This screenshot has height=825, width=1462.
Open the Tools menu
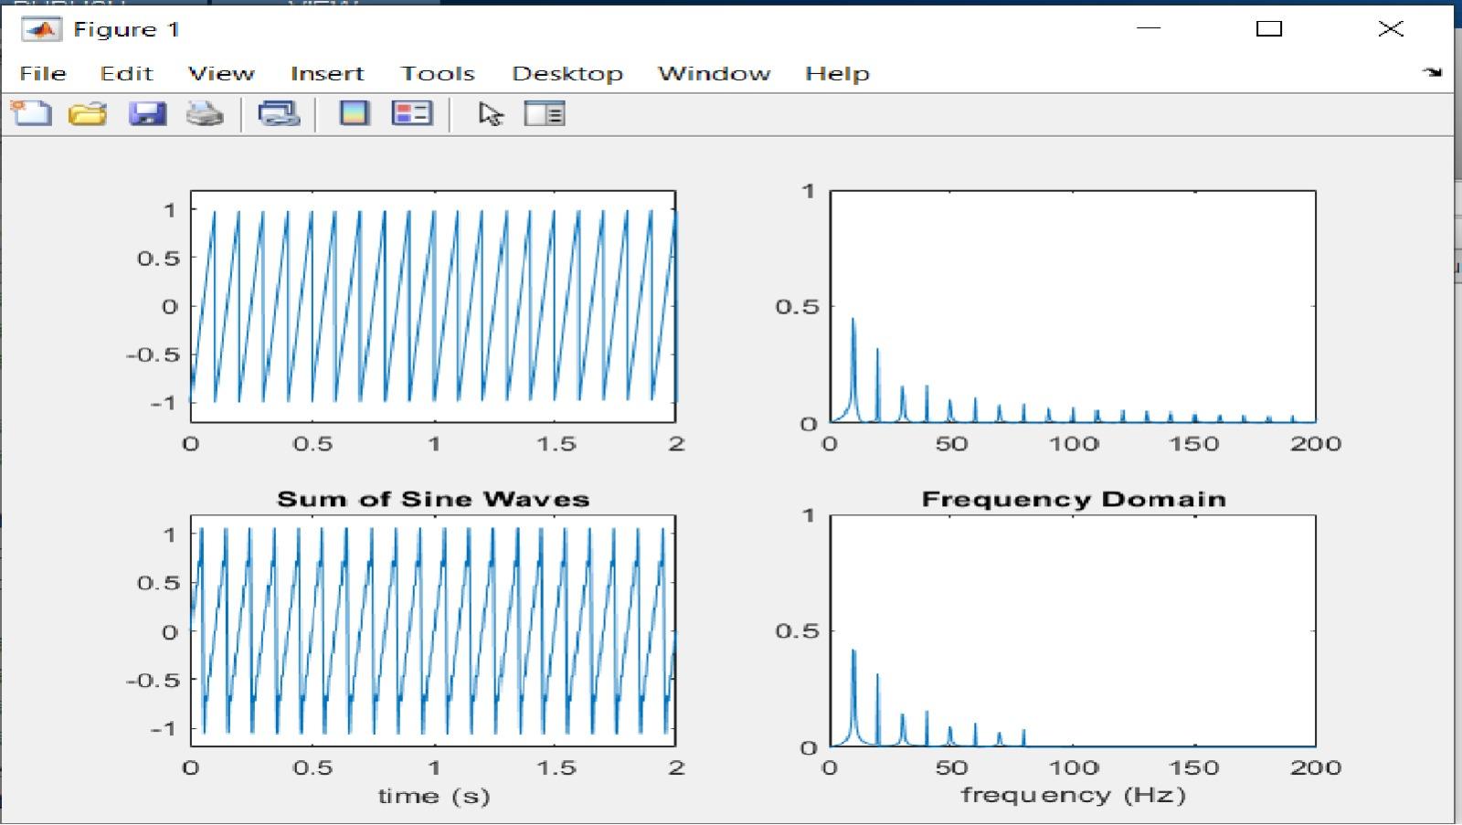click(437, 73)
